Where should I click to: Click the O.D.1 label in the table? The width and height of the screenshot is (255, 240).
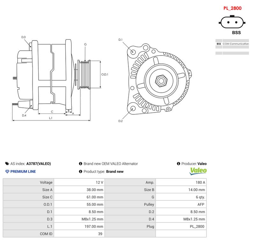point(28,204)
